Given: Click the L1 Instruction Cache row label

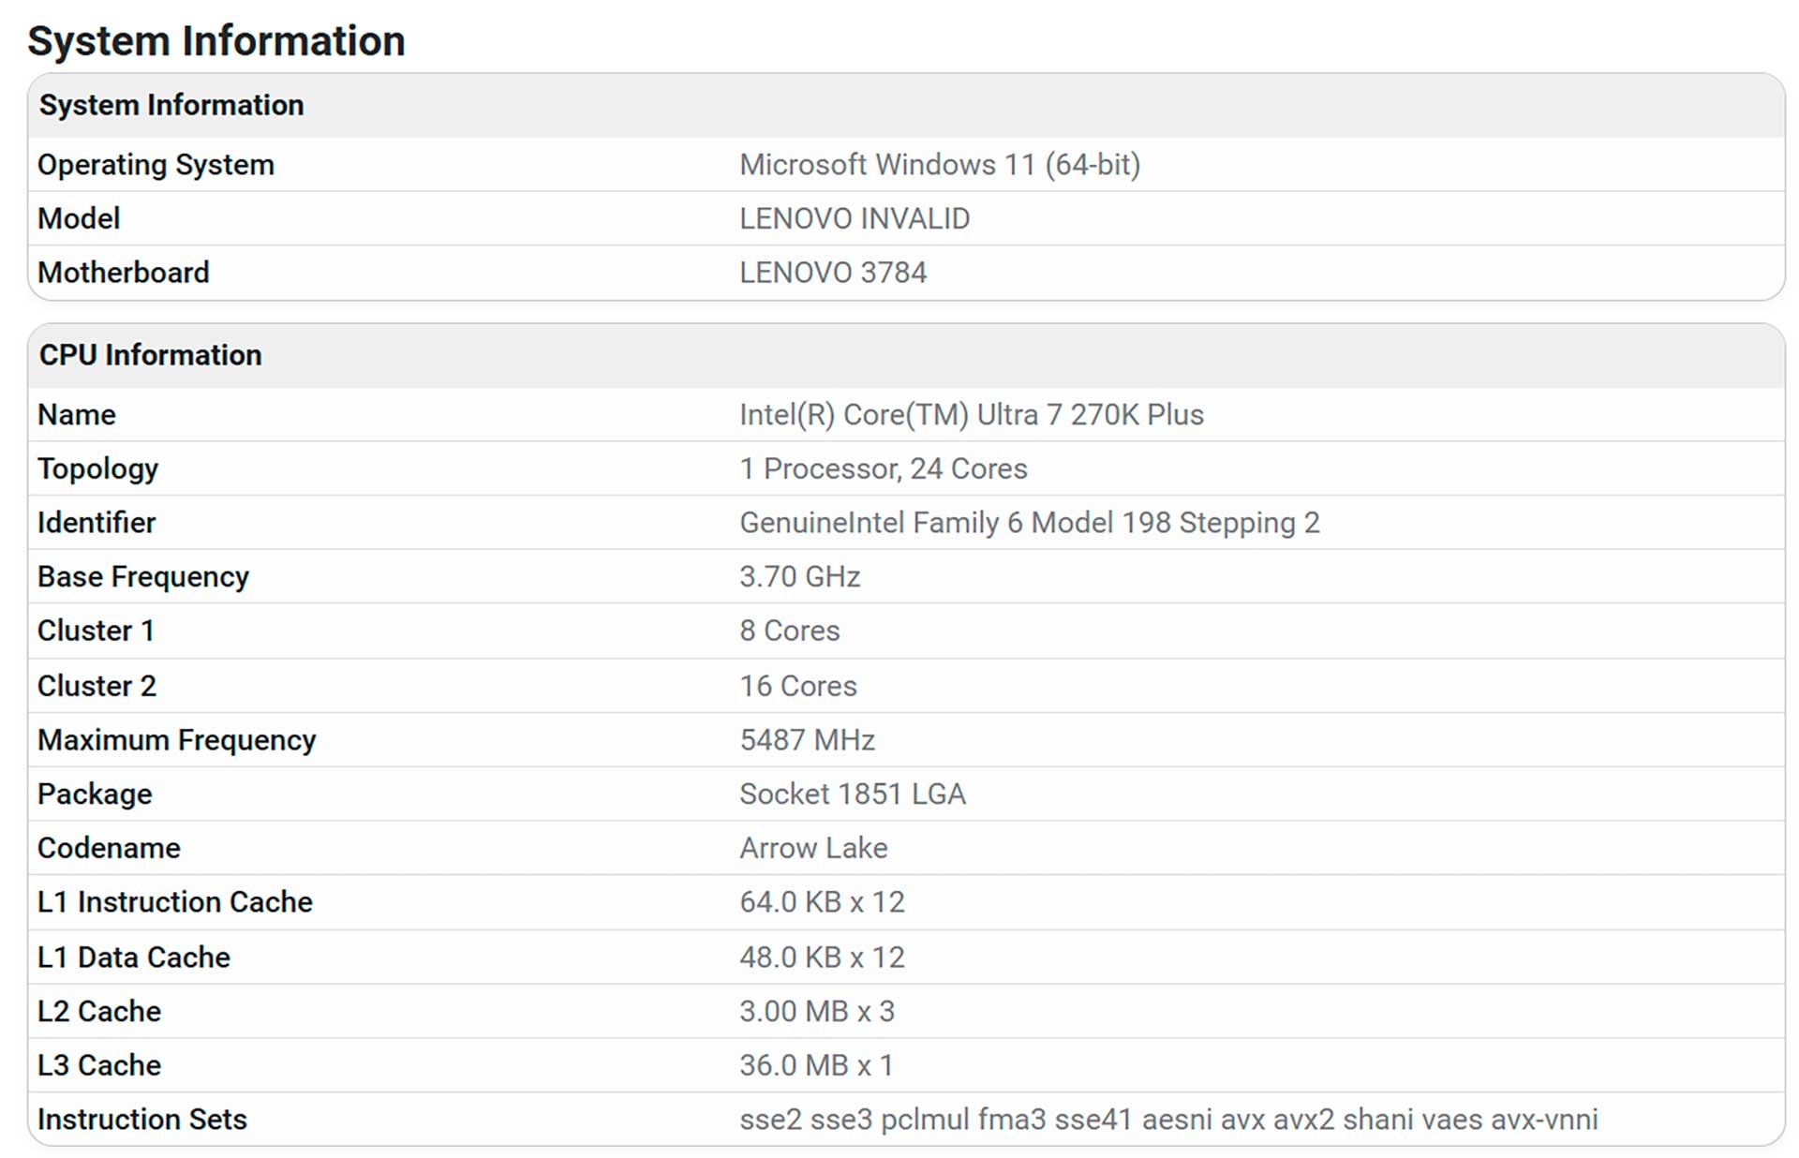Looking at the screenshot, I should (x=175, y=901).
